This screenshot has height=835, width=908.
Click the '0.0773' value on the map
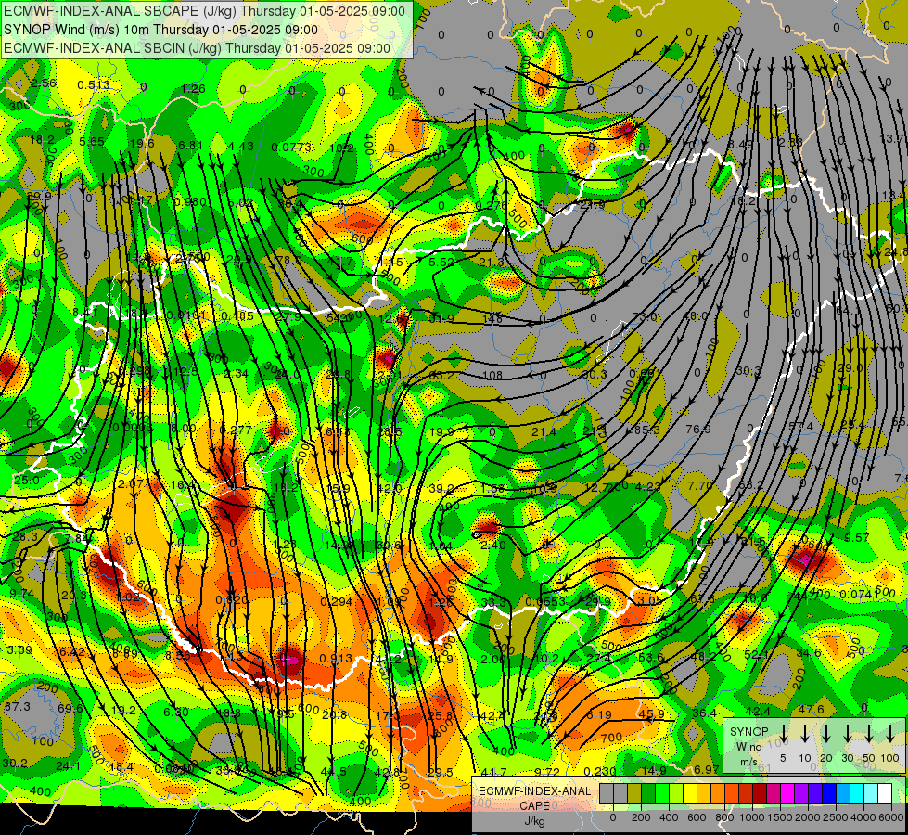[x=290, y=148]
